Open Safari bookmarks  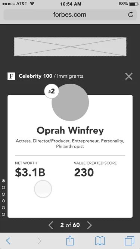(100, 241)
